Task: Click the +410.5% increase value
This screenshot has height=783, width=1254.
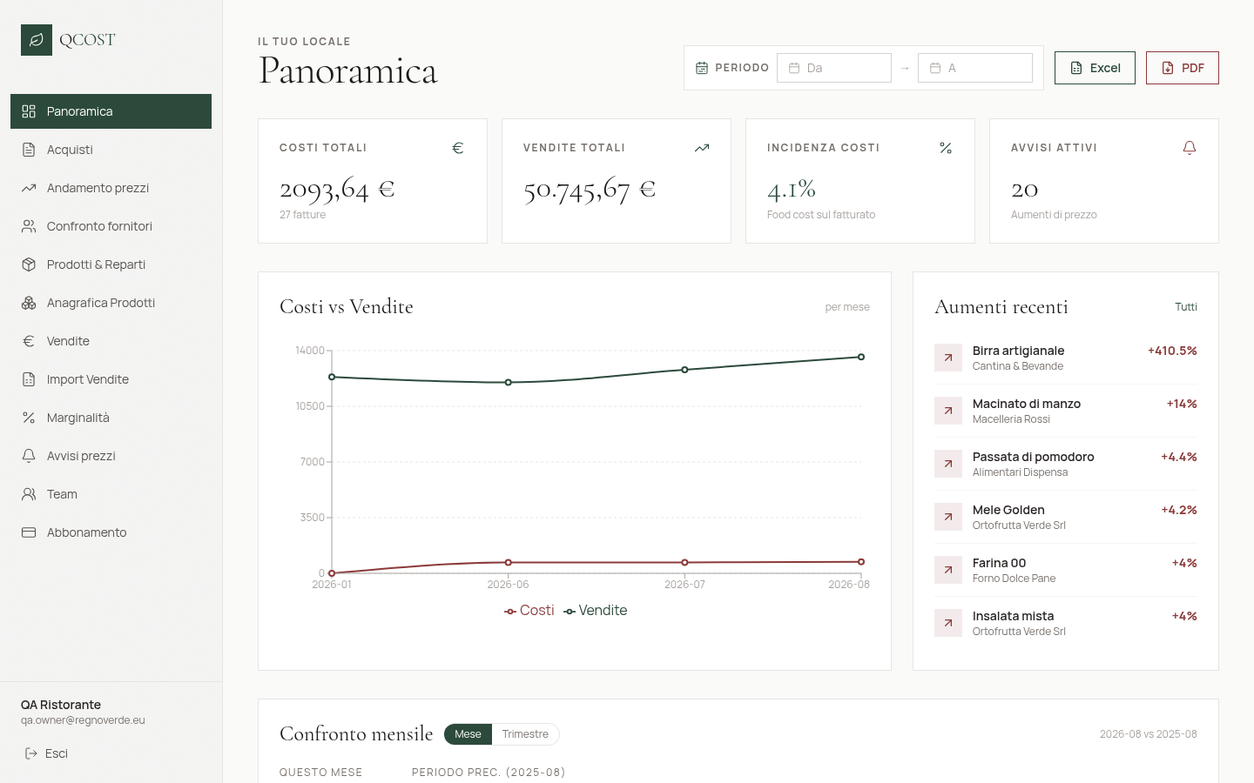Action: click(1172, 351)
